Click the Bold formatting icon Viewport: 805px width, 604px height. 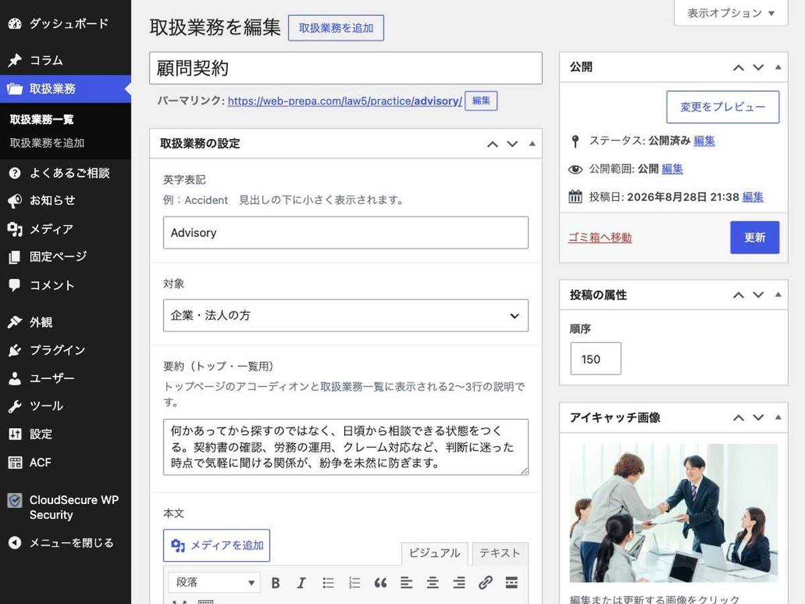click(x=276, y=583)
